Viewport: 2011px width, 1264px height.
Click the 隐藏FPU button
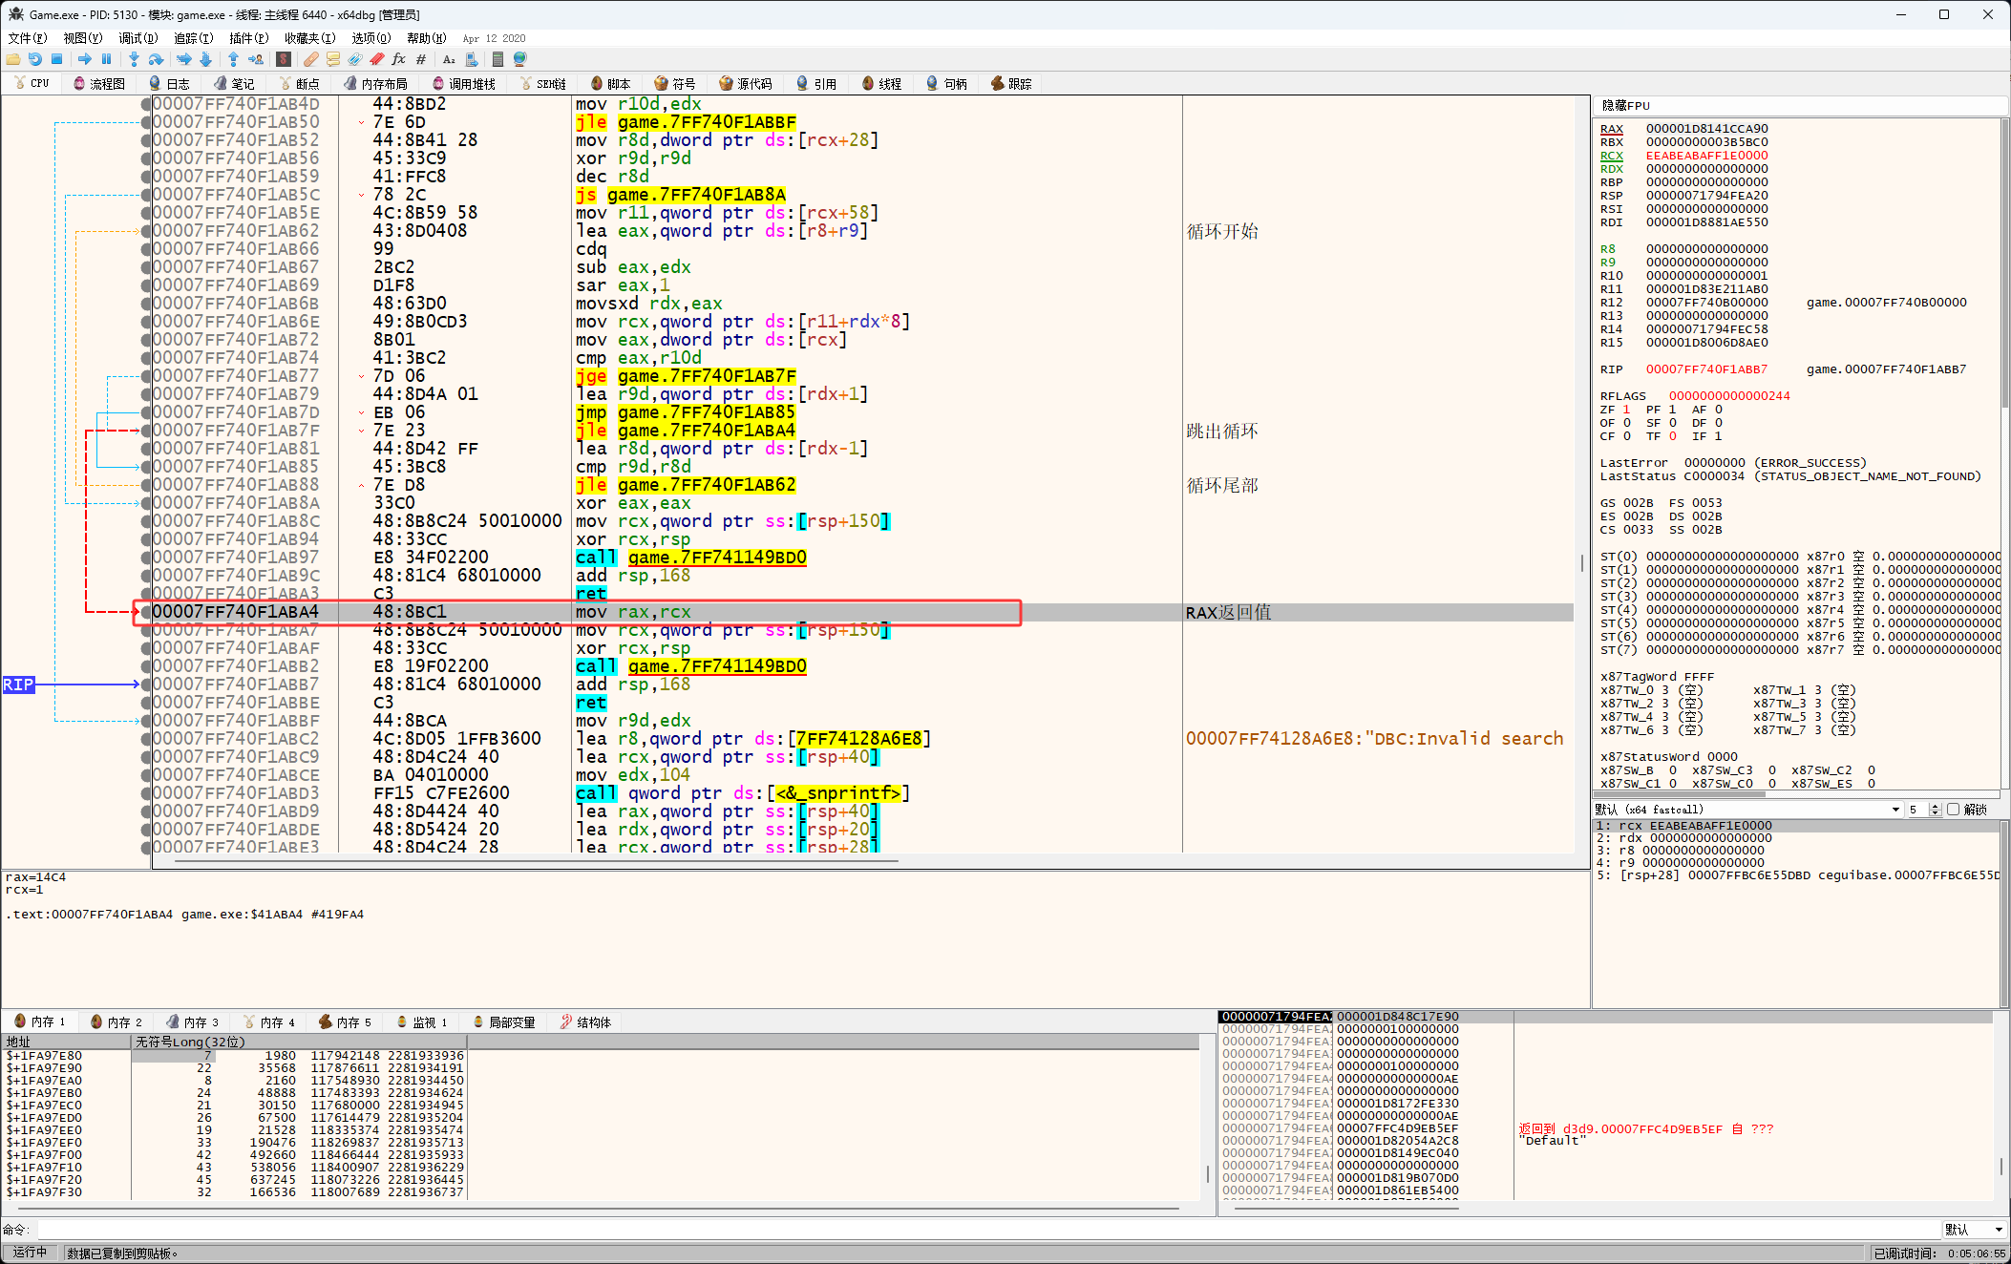1626,105
